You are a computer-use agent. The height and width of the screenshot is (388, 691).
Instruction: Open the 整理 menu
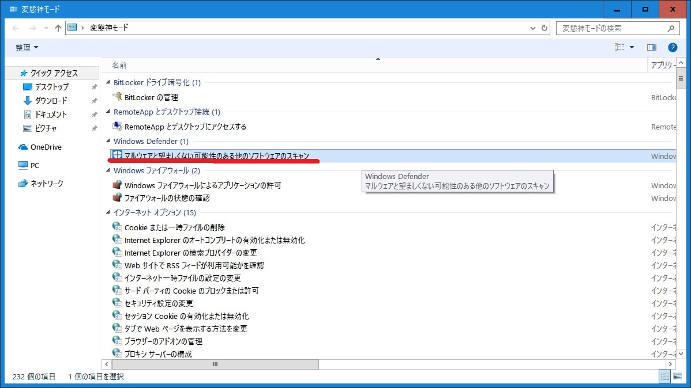tap(27, 48)
